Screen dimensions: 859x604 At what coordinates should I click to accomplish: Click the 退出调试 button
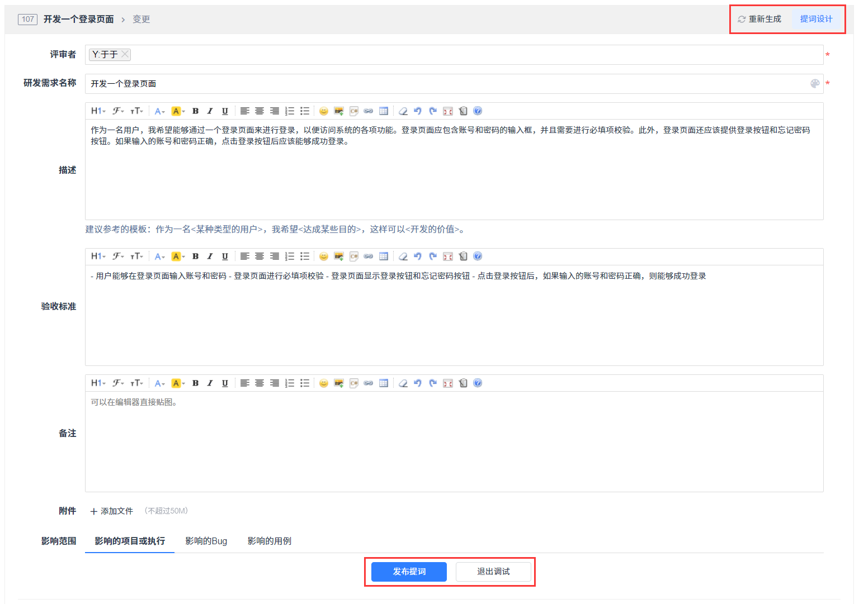click(x=493, y=572)
